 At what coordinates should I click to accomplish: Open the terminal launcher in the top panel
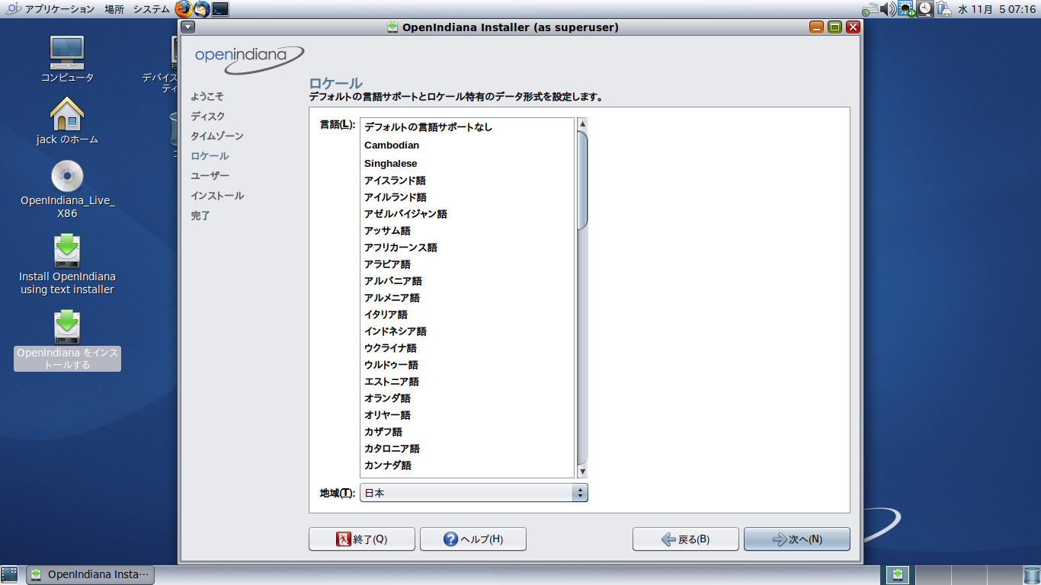click(x=220, y=9)
